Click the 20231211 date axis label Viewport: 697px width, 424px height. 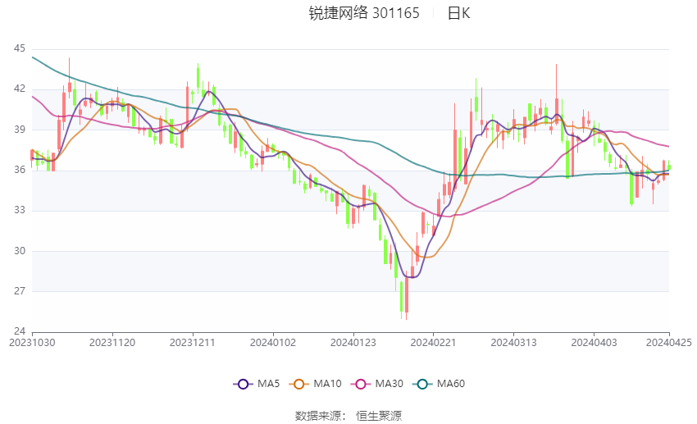[192, 342]
